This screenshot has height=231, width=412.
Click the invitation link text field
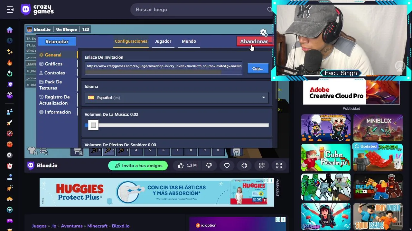pyautogui.click(x=164, y=68)
